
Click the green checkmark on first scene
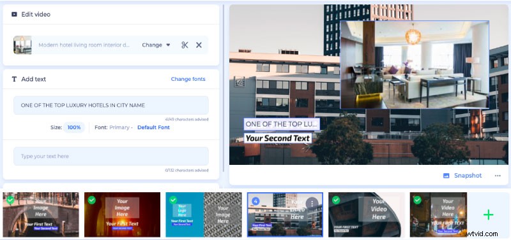tap(10, 200)
